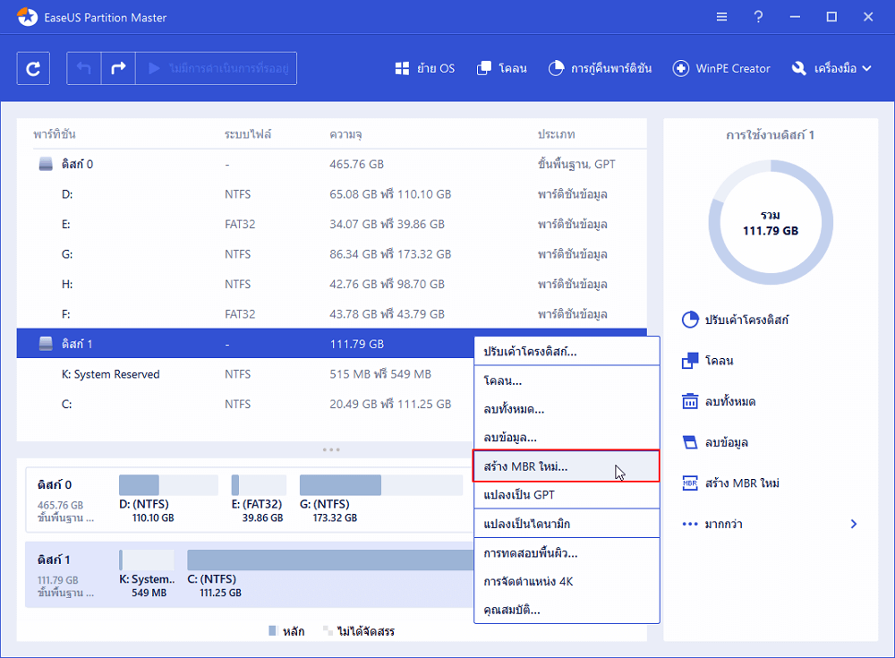Viewport: 895px width, 658px height.
Task: Expand the เครื่องมือ tools dropdown
Action: [831, 69]
